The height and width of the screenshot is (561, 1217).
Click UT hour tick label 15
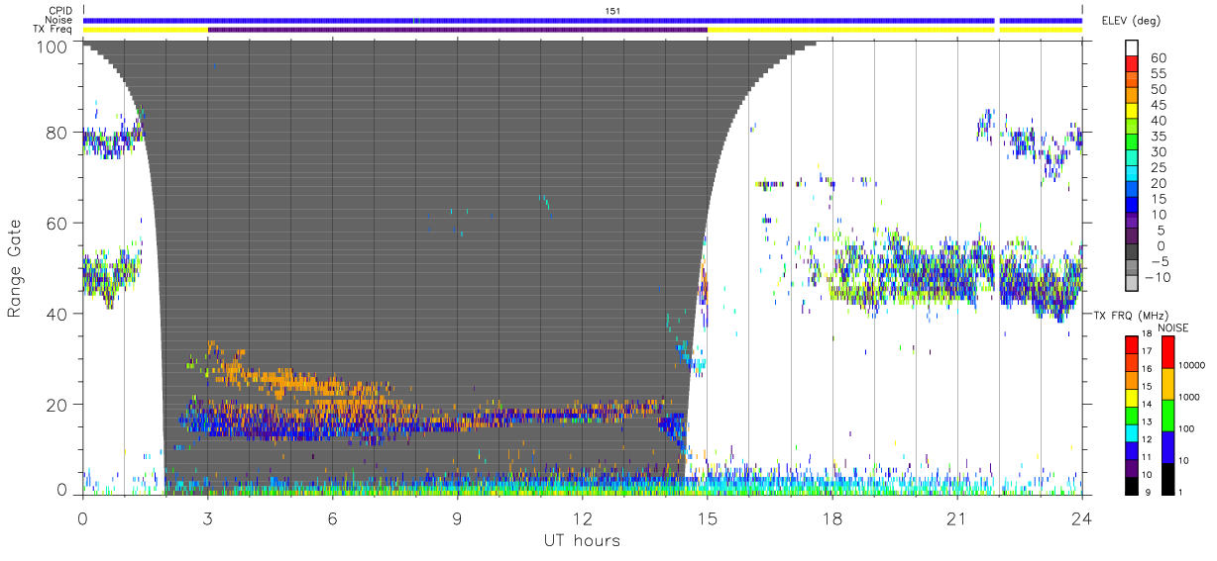708,516
